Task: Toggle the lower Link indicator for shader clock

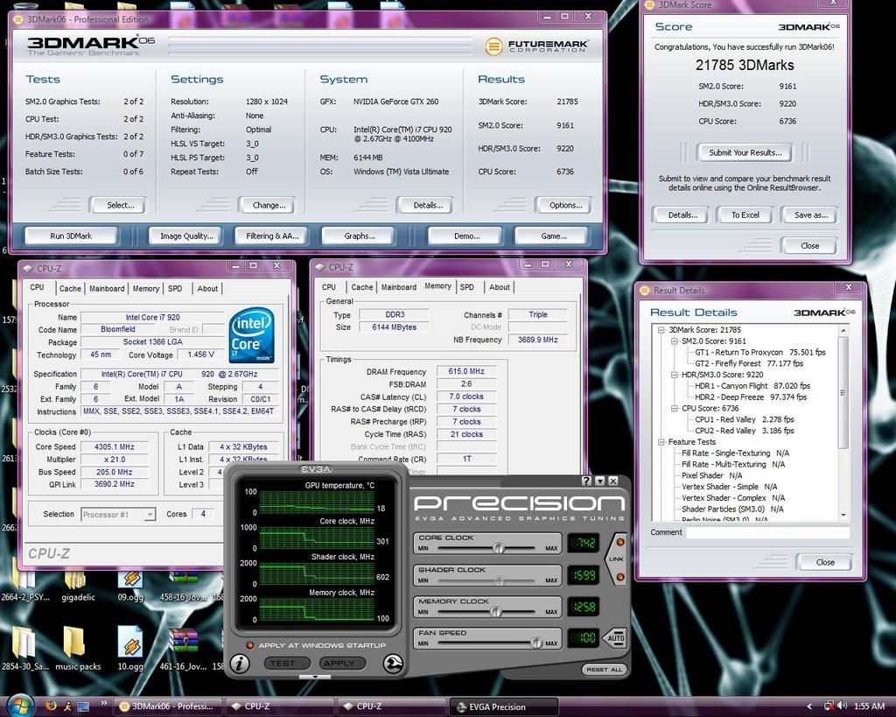Action: 620,577
